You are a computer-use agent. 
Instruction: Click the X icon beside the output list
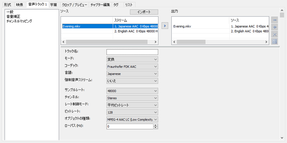click(275, 34)
